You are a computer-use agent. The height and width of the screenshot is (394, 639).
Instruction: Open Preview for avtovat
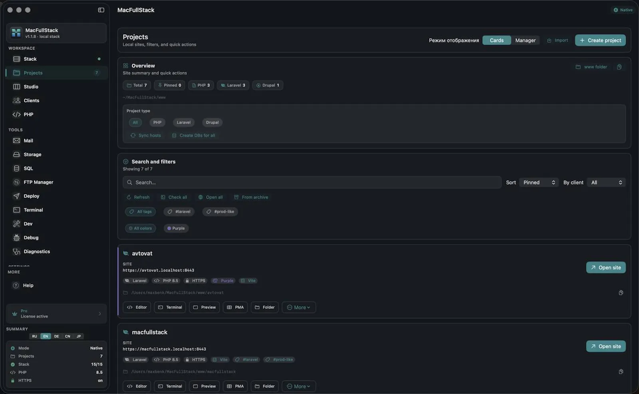[x=204, y=307]
